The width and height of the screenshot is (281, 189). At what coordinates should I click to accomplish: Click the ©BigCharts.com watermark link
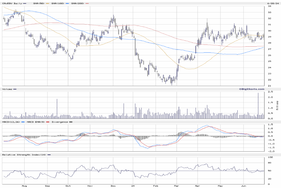pyautogui.click(x=251, y=89)
